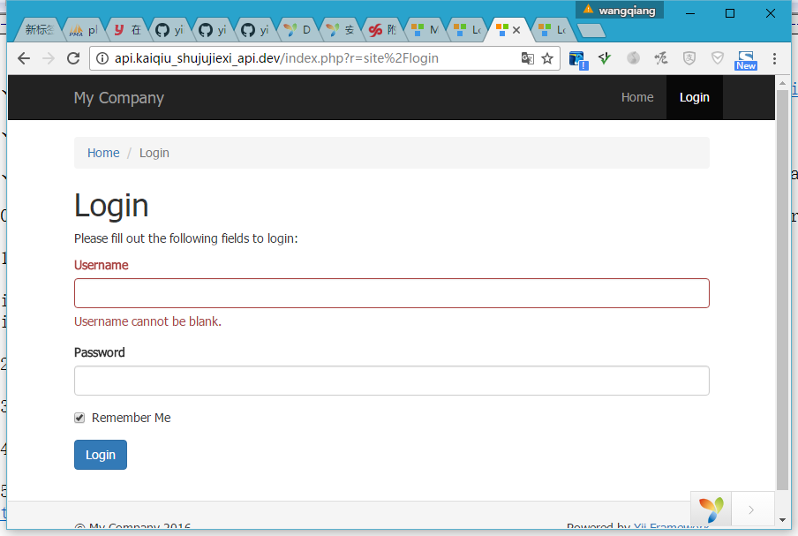Click the My Company brand link
Image resolution: width=798 pixels, height=536 pixels.
coord(118,98)
